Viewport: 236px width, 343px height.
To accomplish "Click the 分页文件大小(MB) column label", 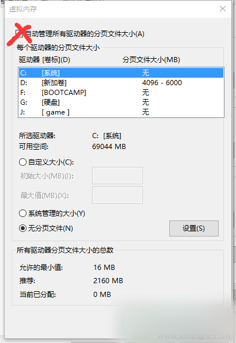I will 151,60.
